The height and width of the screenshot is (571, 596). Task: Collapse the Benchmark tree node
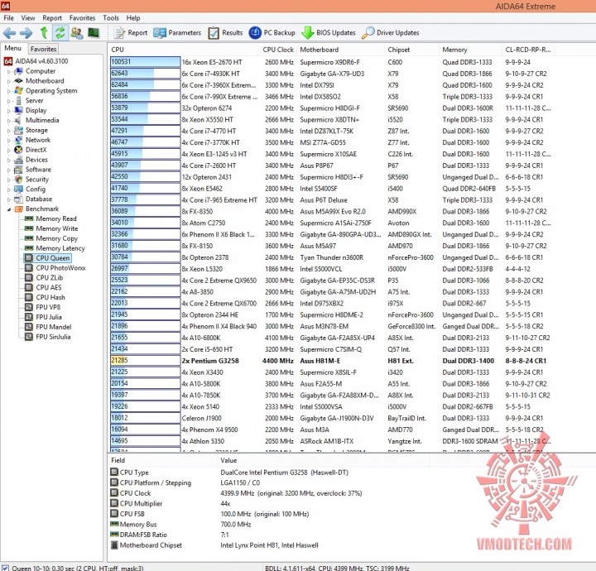pyautogui.click(x=9, y=209)
